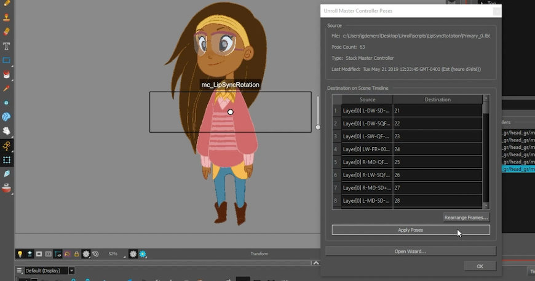Image resolution: width=535 pixels, height=281 pixels.
Task: Click the white flower icon beside the zoom
Action: point(133,254)
